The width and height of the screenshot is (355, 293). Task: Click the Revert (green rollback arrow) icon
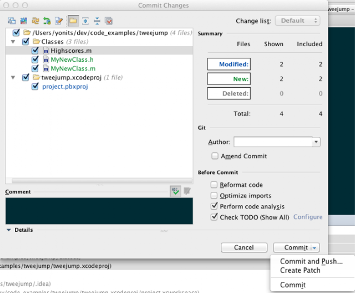coord(47,21)
